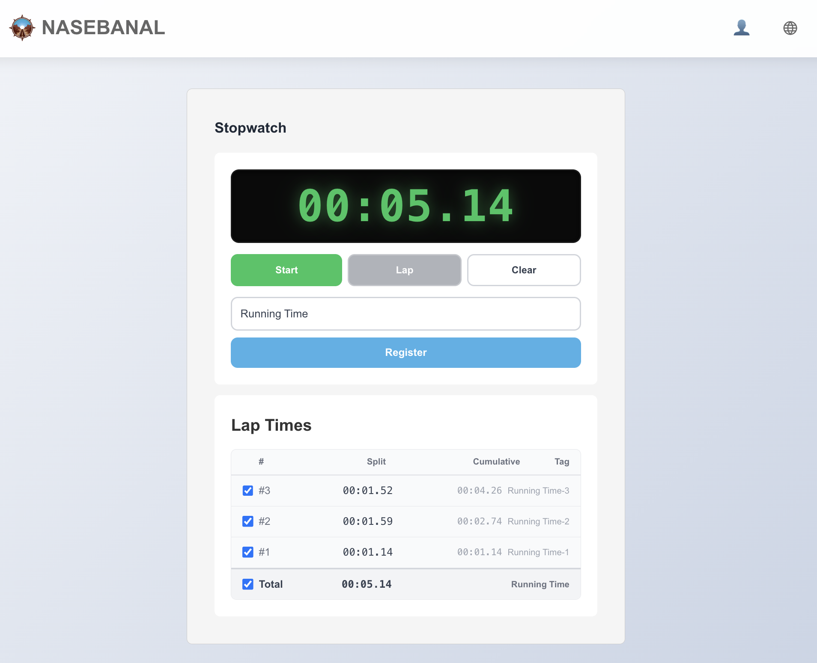The width and height of the screenshot is (817, 663).
Task: Click the stopwatch time display
Action: pyautogui.click(x=405, y=206)
